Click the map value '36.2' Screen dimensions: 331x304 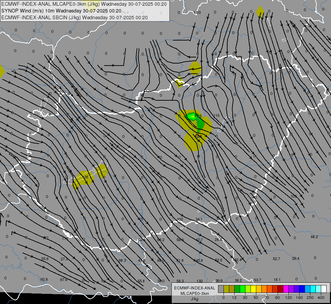[238, 280]
